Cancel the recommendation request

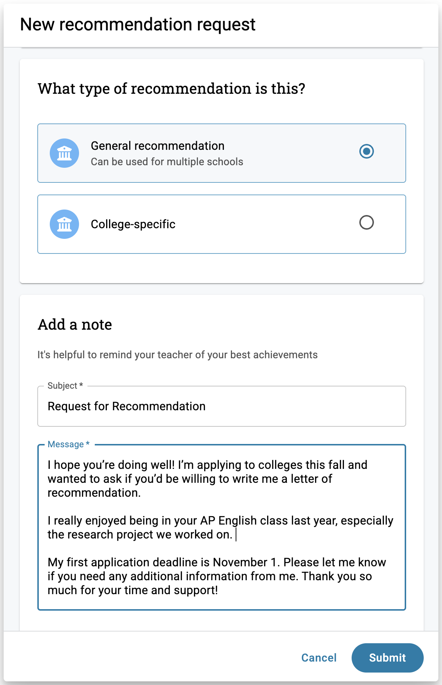tap(319, 658)
